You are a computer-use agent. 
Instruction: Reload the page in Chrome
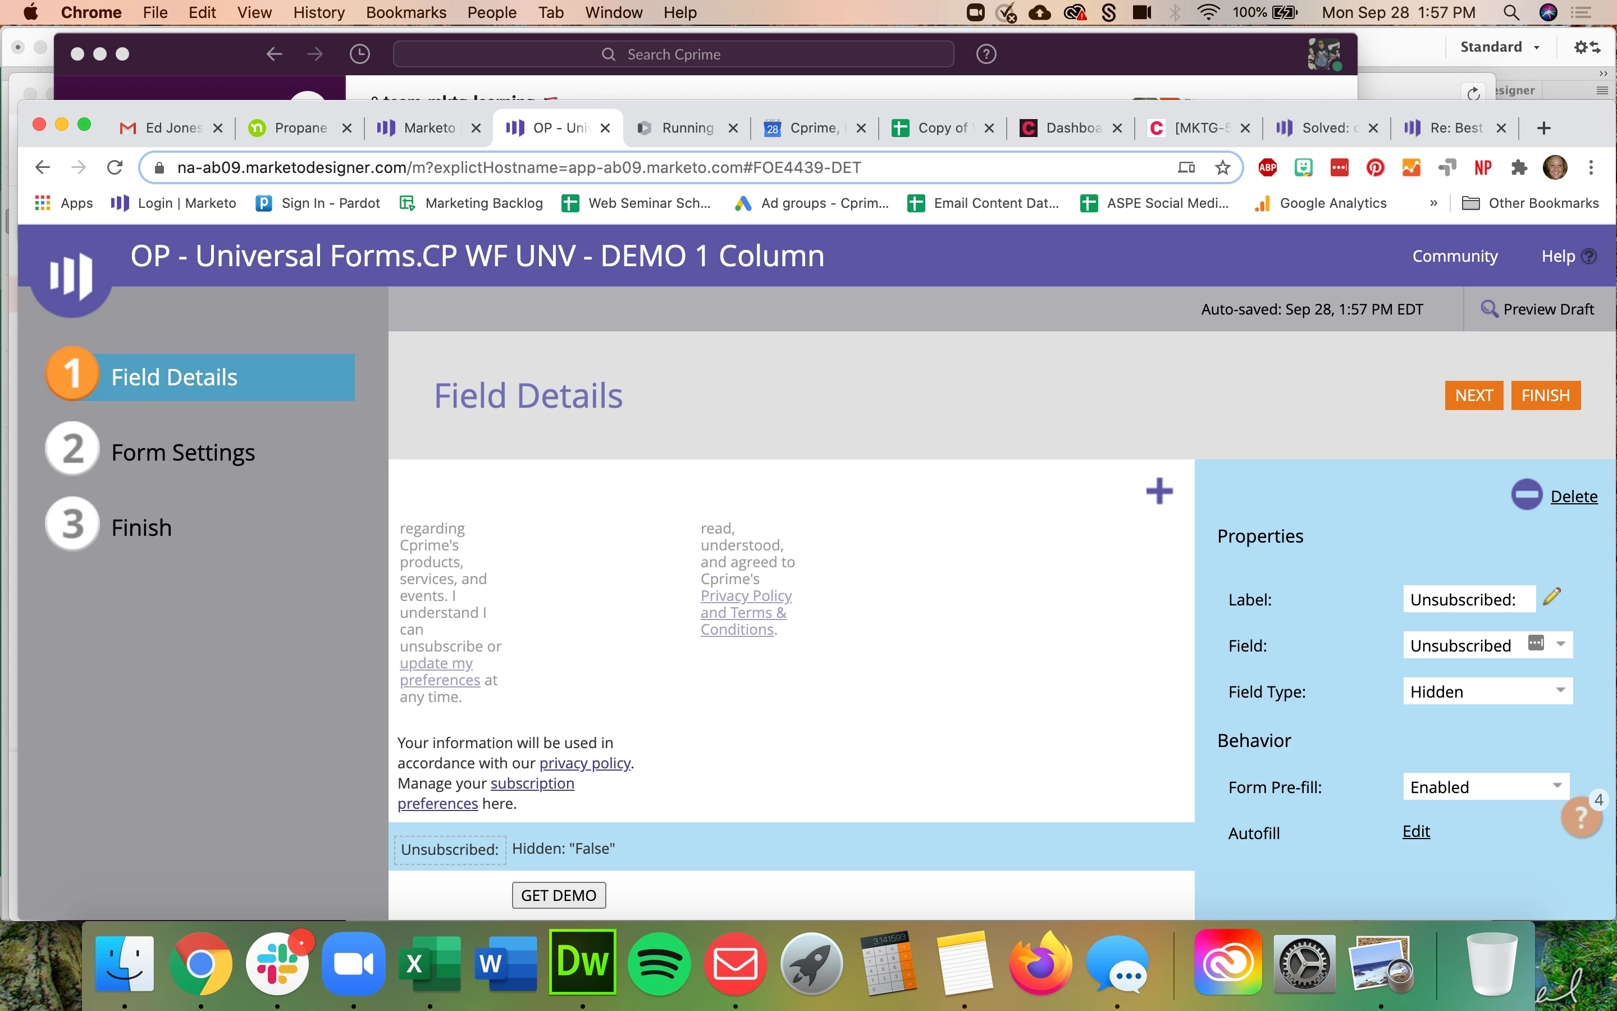[115, 167]
